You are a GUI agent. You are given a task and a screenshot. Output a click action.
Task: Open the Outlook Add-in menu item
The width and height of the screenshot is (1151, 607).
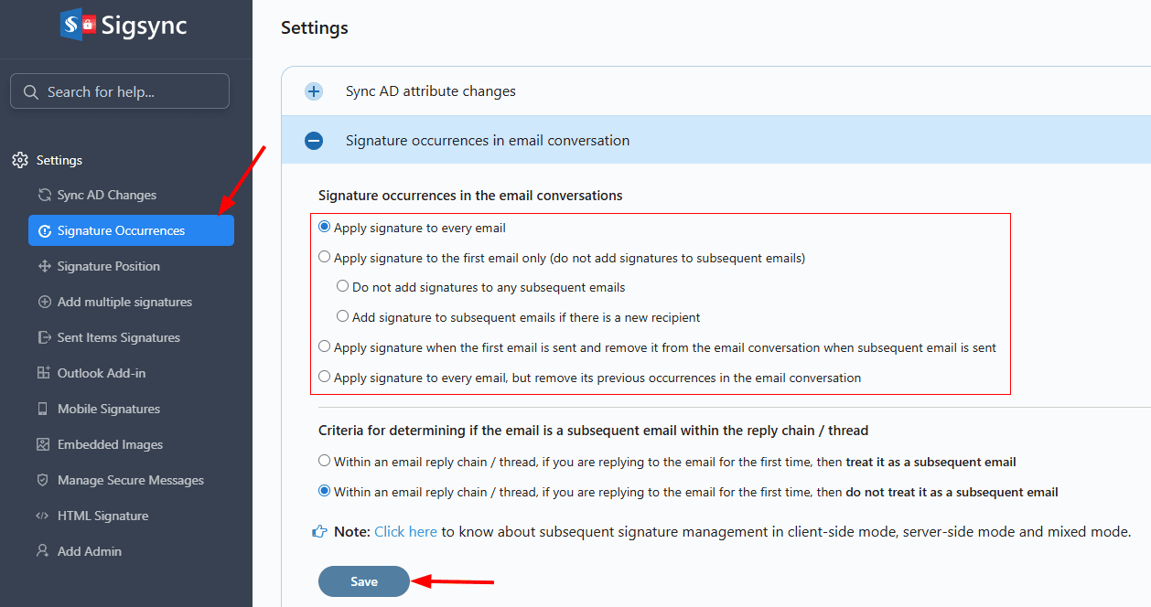point(102,373)
